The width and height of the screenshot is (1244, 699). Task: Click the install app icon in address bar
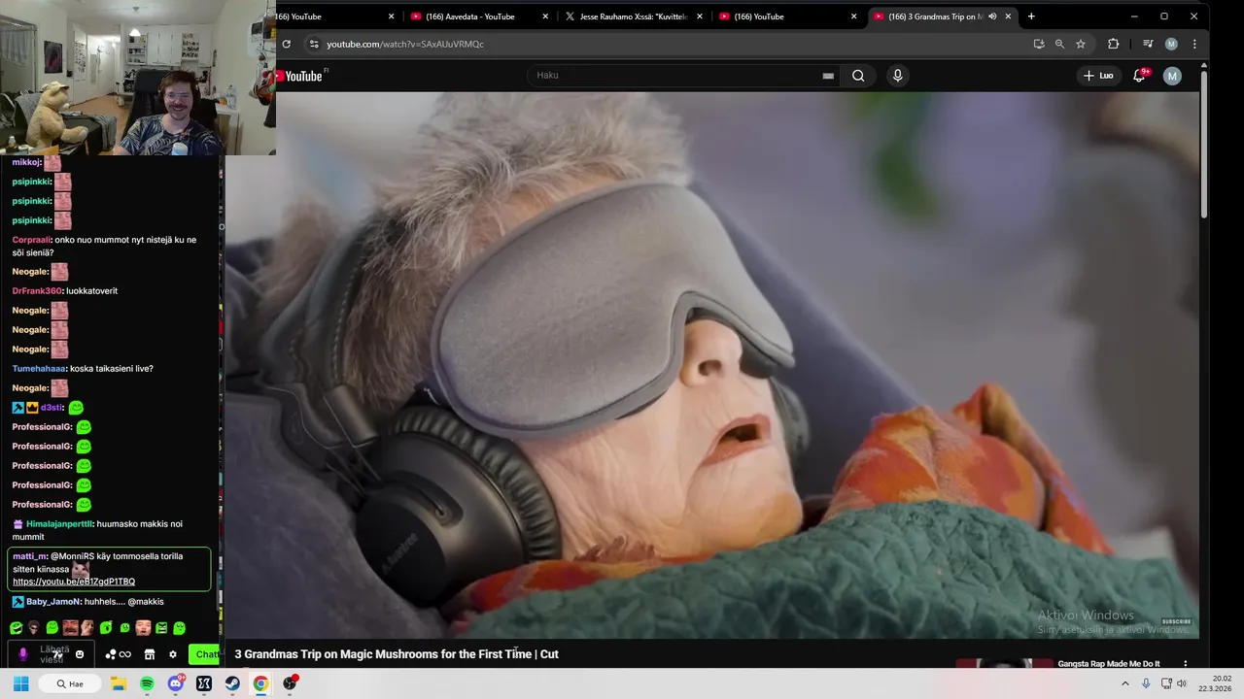(1039, 44)
